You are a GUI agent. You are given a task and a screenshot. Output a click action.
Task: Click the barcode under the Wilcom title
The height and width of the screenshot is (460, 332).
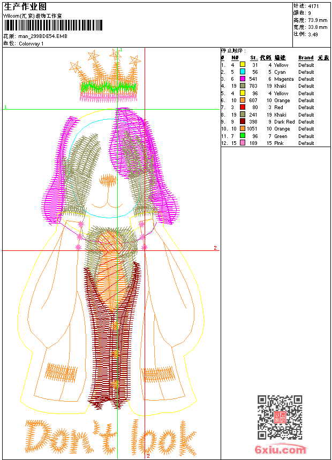coord(52,25)
